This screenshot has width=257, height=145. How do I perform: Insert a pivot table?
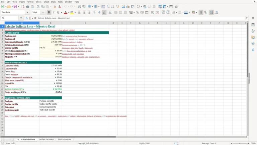pos(133,7)
